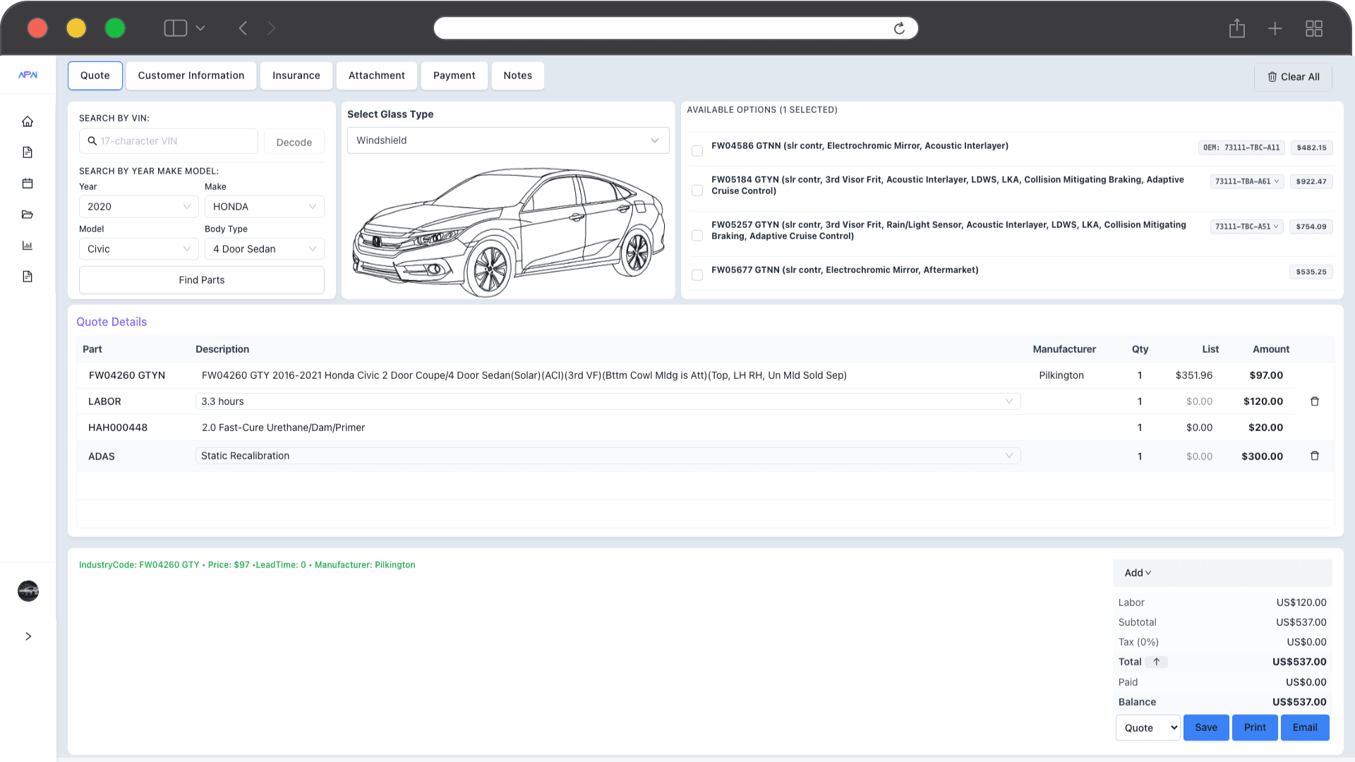
Task: Click the FW04260 GTYN part cell
Action: [x=127, y=375]
